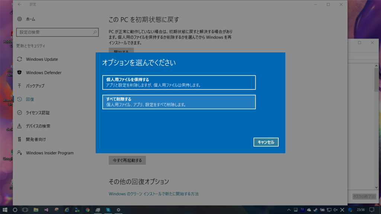Select バックアップ in the sidebar
Viewport: 381px width, 214px height.
pos(35,86)
